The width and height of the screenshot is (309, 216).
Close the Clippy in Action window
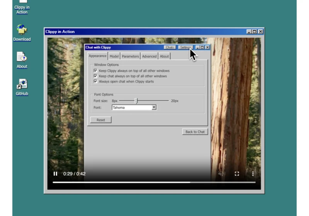(x=260, y=32)
